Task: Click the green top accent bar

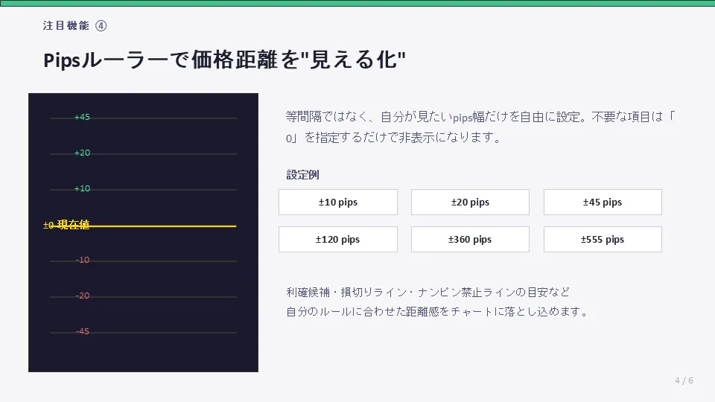Action: [x=357, y=3]
